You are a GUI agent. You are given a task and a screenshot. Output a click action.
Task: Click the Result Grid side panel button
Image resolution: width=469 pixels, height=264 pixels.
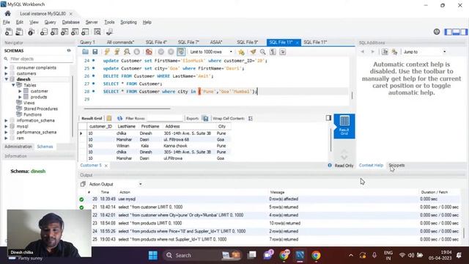click(x=344, y=126)
